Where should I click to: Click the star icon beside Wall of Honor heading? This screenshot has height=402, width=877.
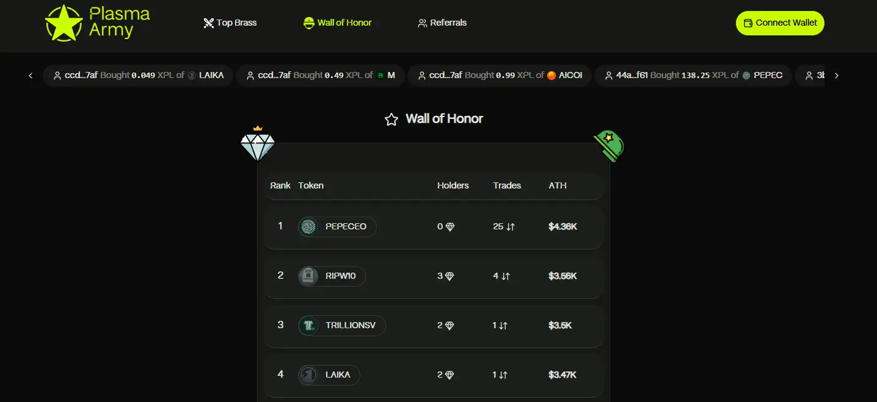coord(391,120)
